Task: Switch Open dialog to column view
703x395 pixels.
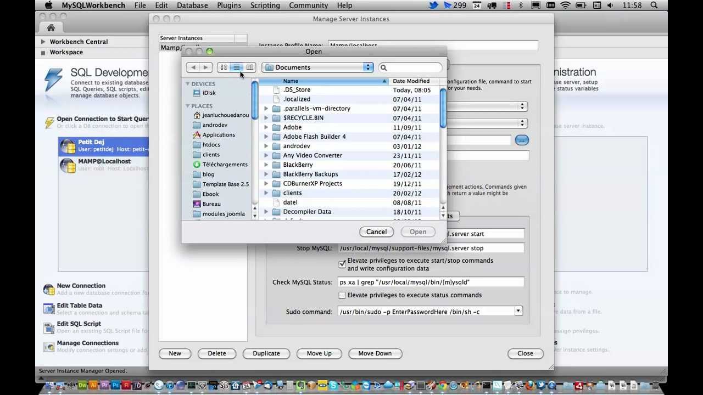Action: coord(250,67)
